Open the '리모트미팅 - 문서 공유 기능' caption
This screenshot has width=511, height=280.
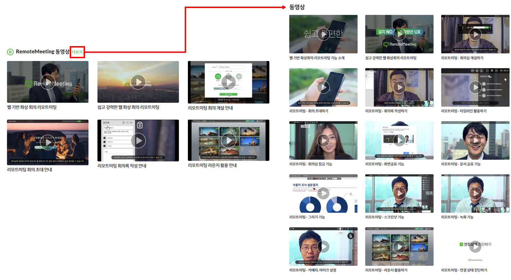tap(461, 164)
